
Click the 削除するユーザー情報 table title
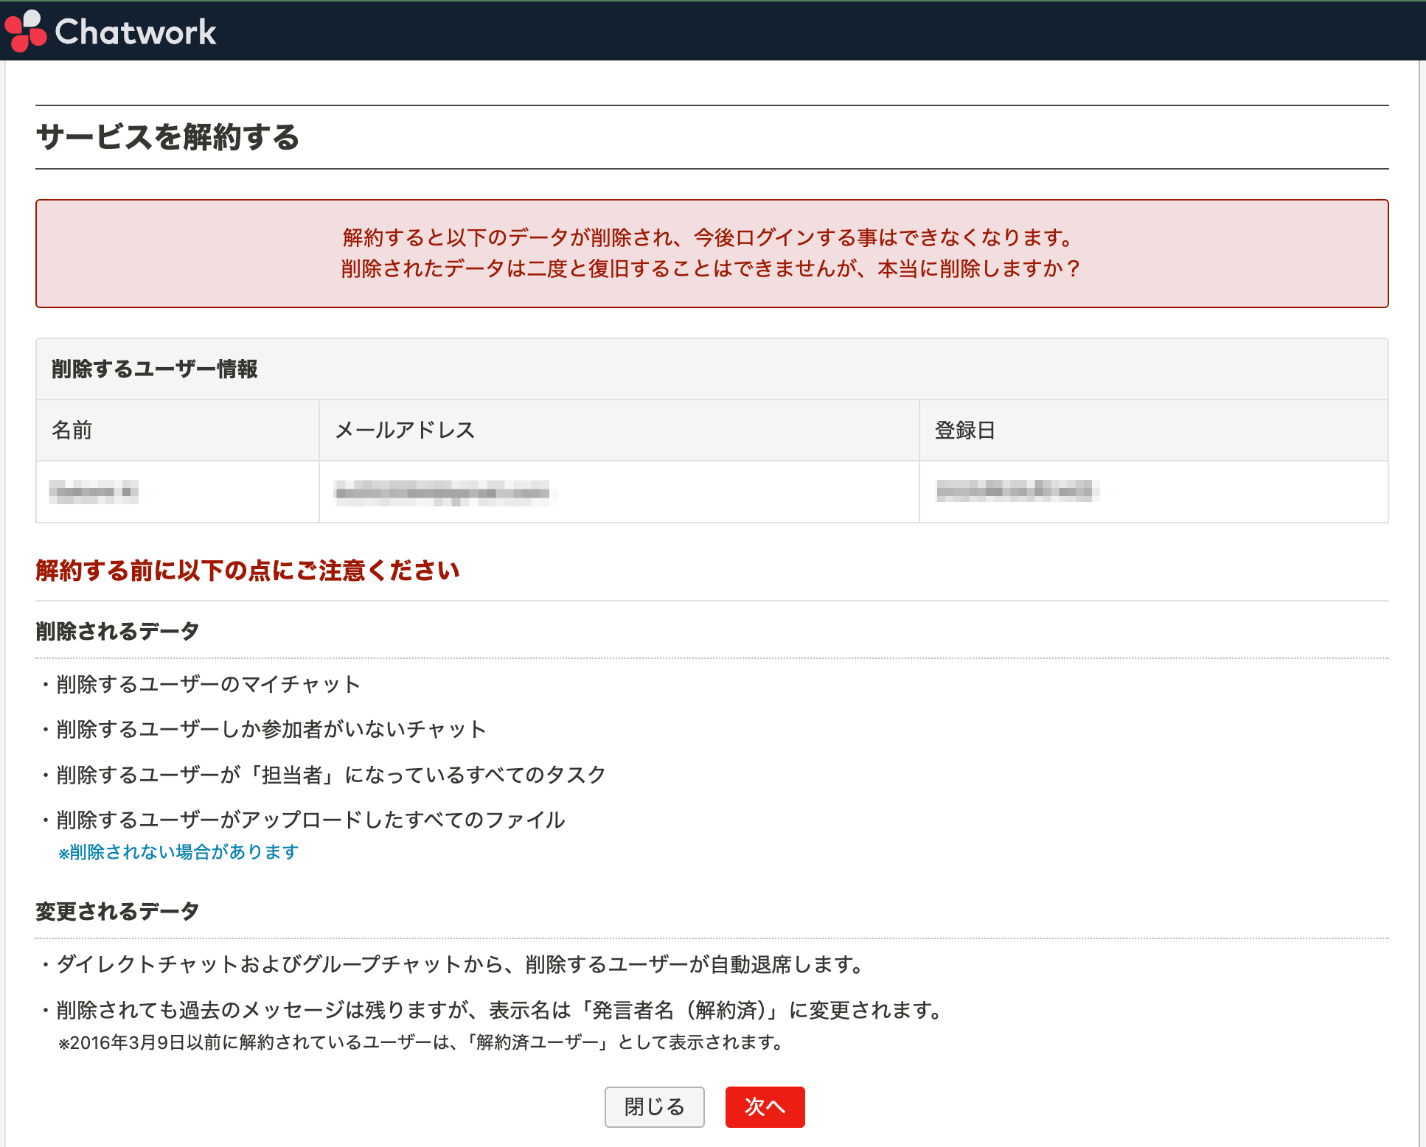[155, 369]
